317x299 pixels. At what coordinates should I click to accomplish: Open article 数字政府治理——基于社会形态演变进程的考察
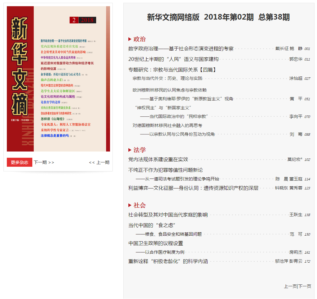[181, 49]
